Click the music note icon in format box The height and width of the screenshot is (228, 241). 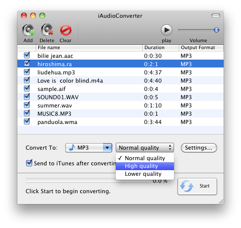pos(72,148)
